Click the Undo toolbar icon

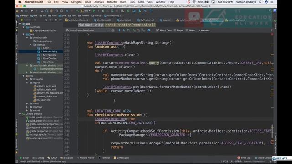tap(32, 11)
